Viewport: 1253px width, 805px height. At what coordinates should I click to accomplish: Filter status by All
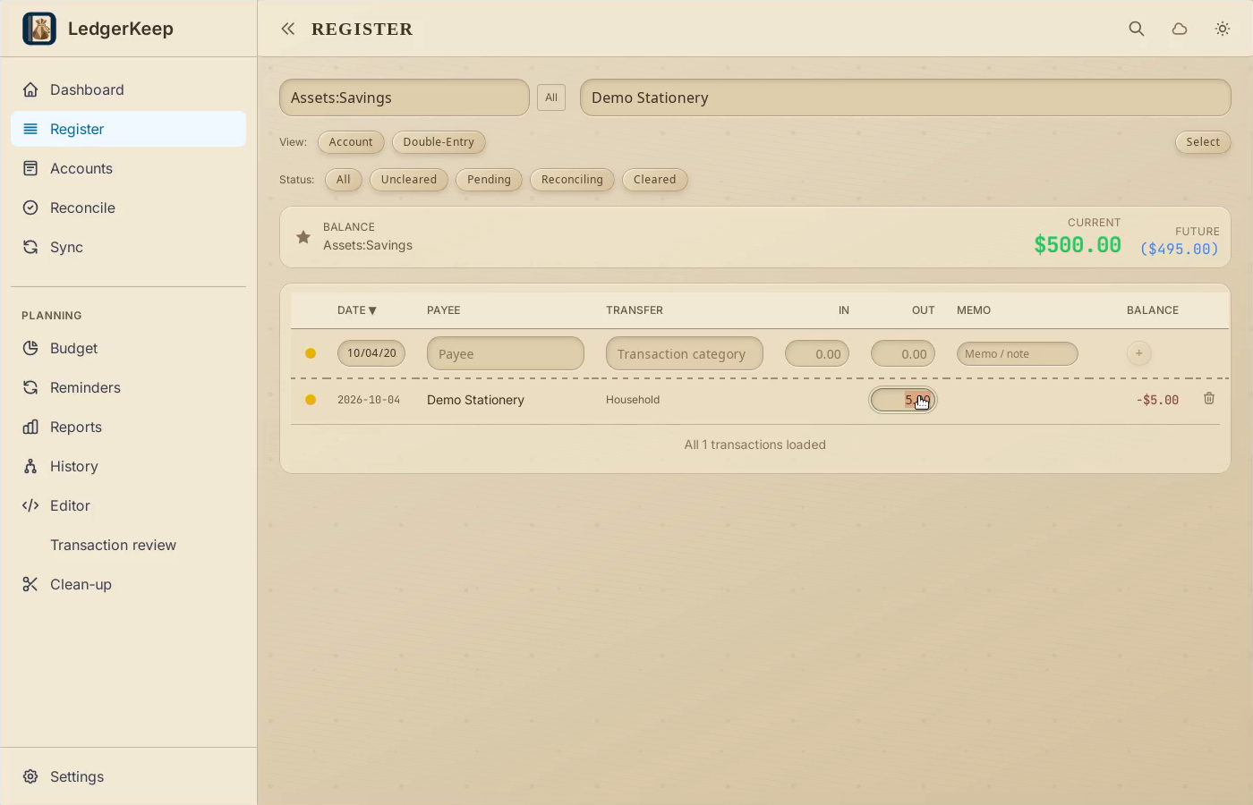coord(343,180)
